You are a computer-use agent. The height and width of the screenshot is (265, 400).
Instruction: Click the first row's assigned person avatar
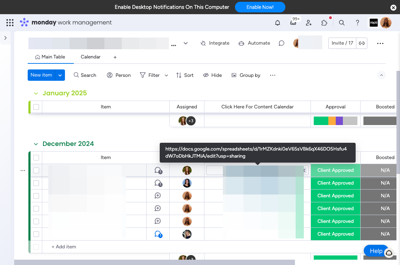pos(187,170)
